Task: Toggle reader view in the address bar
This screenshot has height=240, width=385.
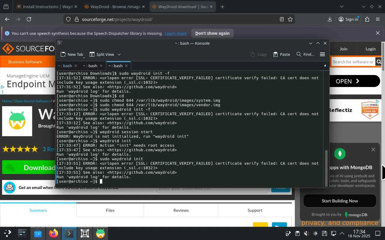Action: click(282, 19)
